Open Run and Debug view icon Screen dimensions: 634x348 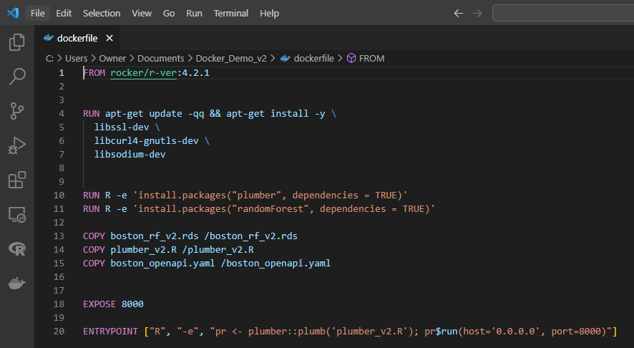pos(16,145)
